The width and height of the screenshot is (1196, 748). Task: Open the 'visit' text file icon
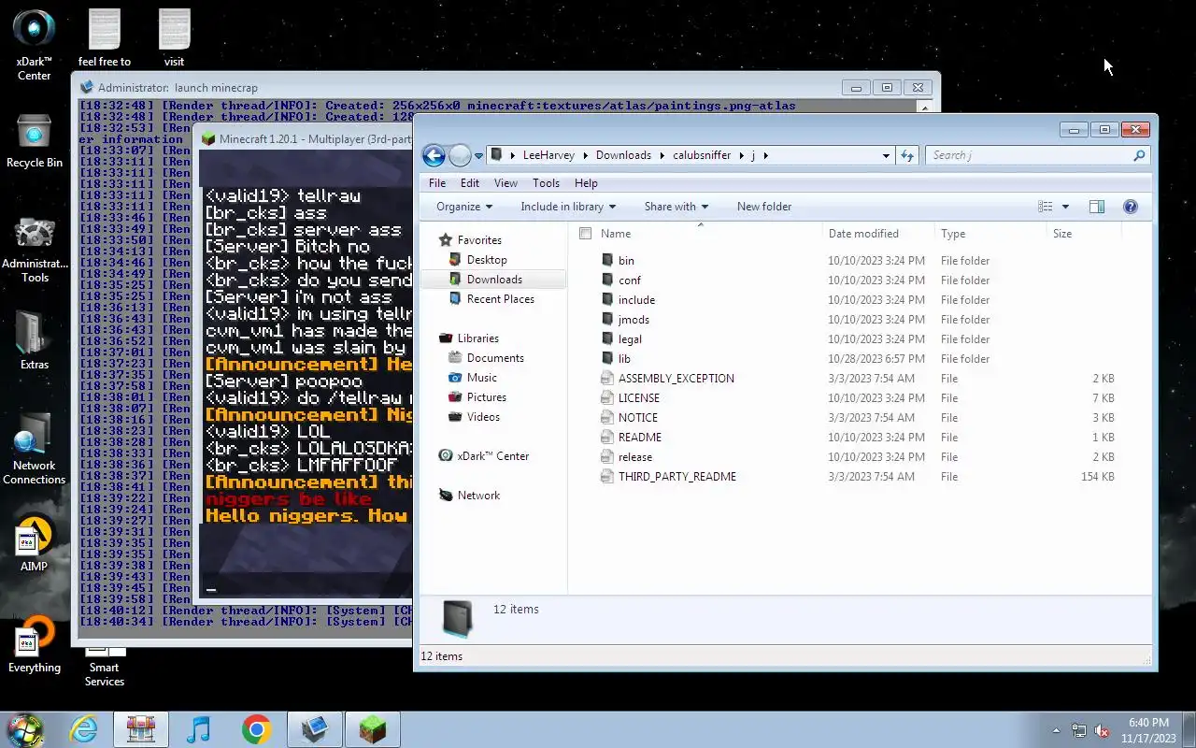[174, 37]
